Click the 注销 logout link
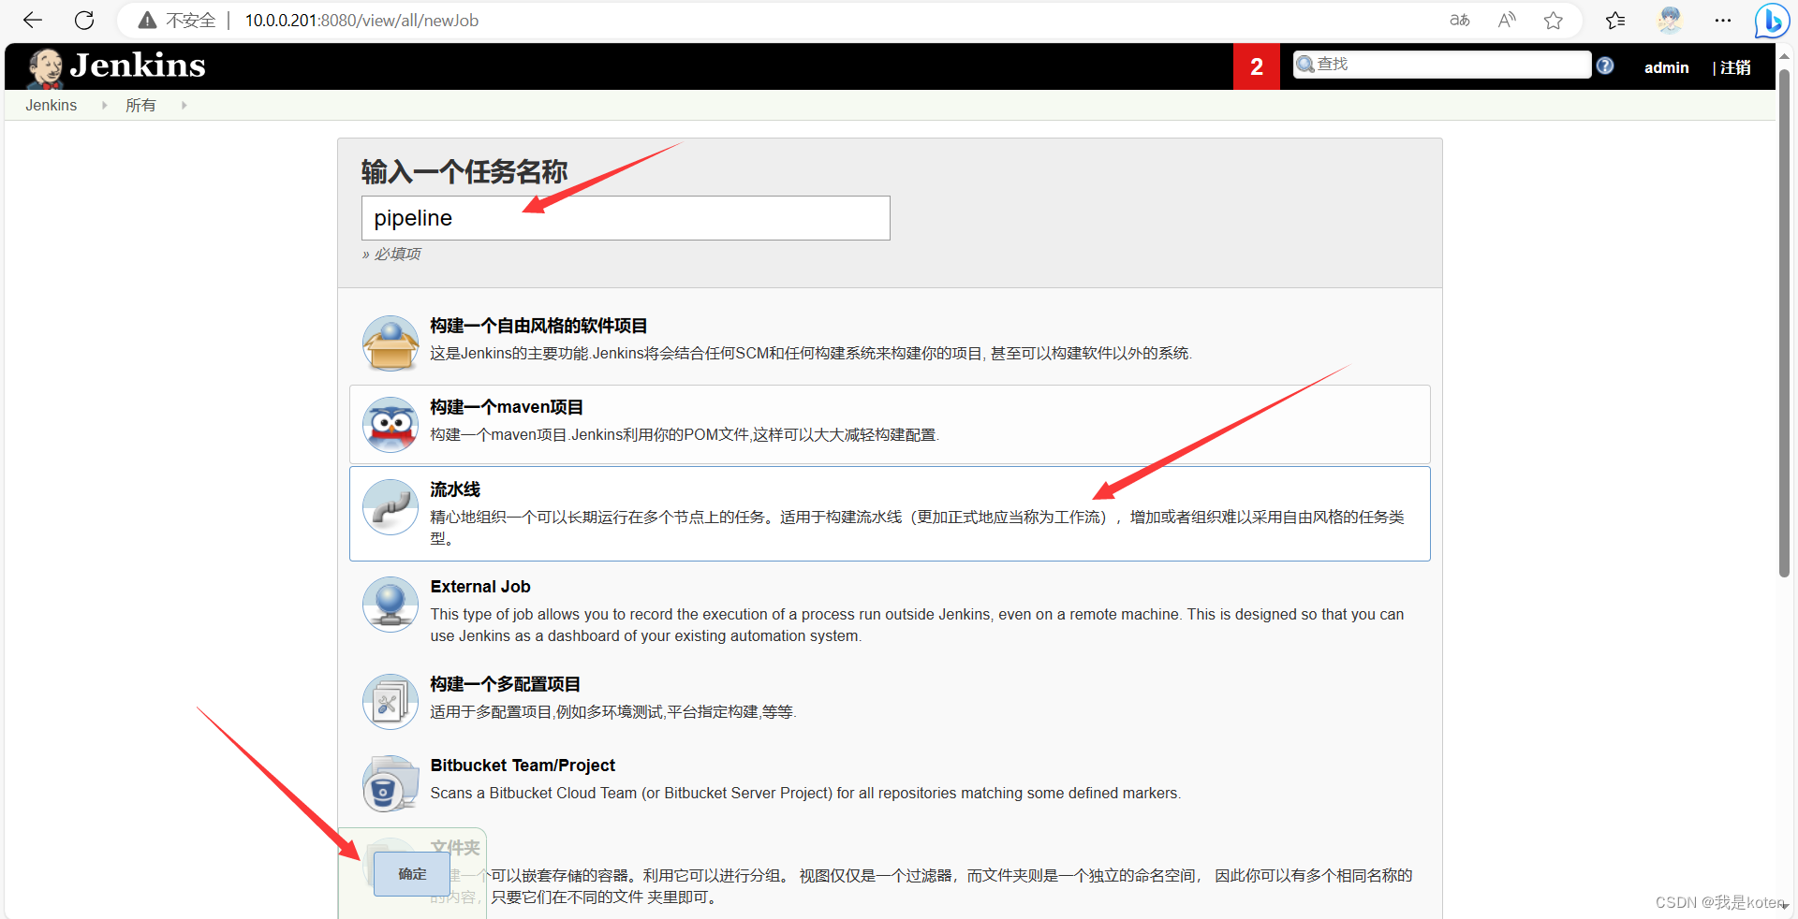 [x=1735, y=67]
